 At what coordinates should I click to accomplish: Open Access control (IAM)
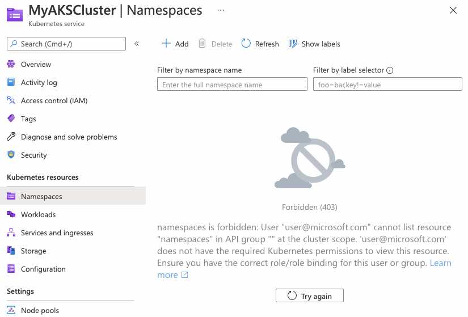(54, 100)
